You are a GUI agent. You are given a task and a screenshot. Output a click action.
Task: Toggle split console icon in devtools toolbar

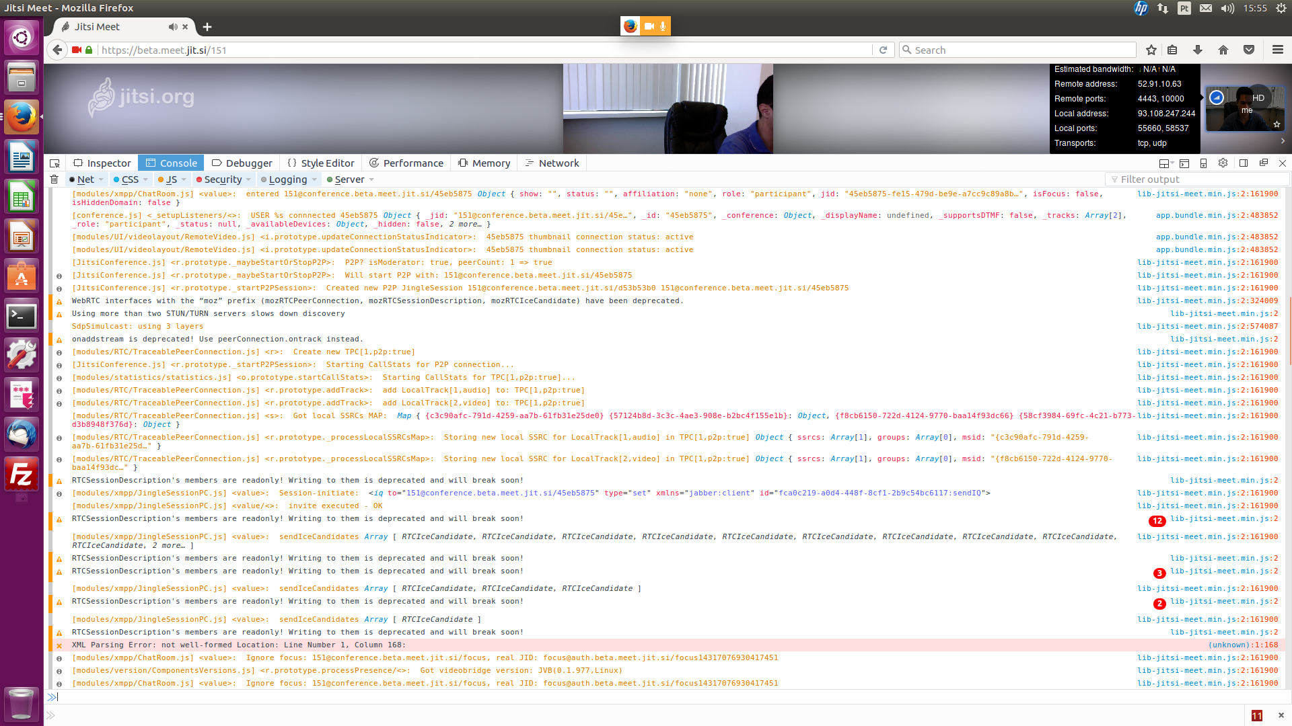[x=1184, y=163]
